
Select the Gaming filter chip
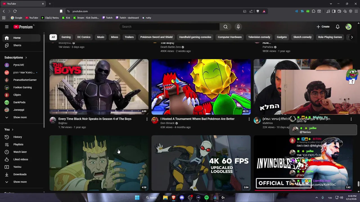pos(66,37)
